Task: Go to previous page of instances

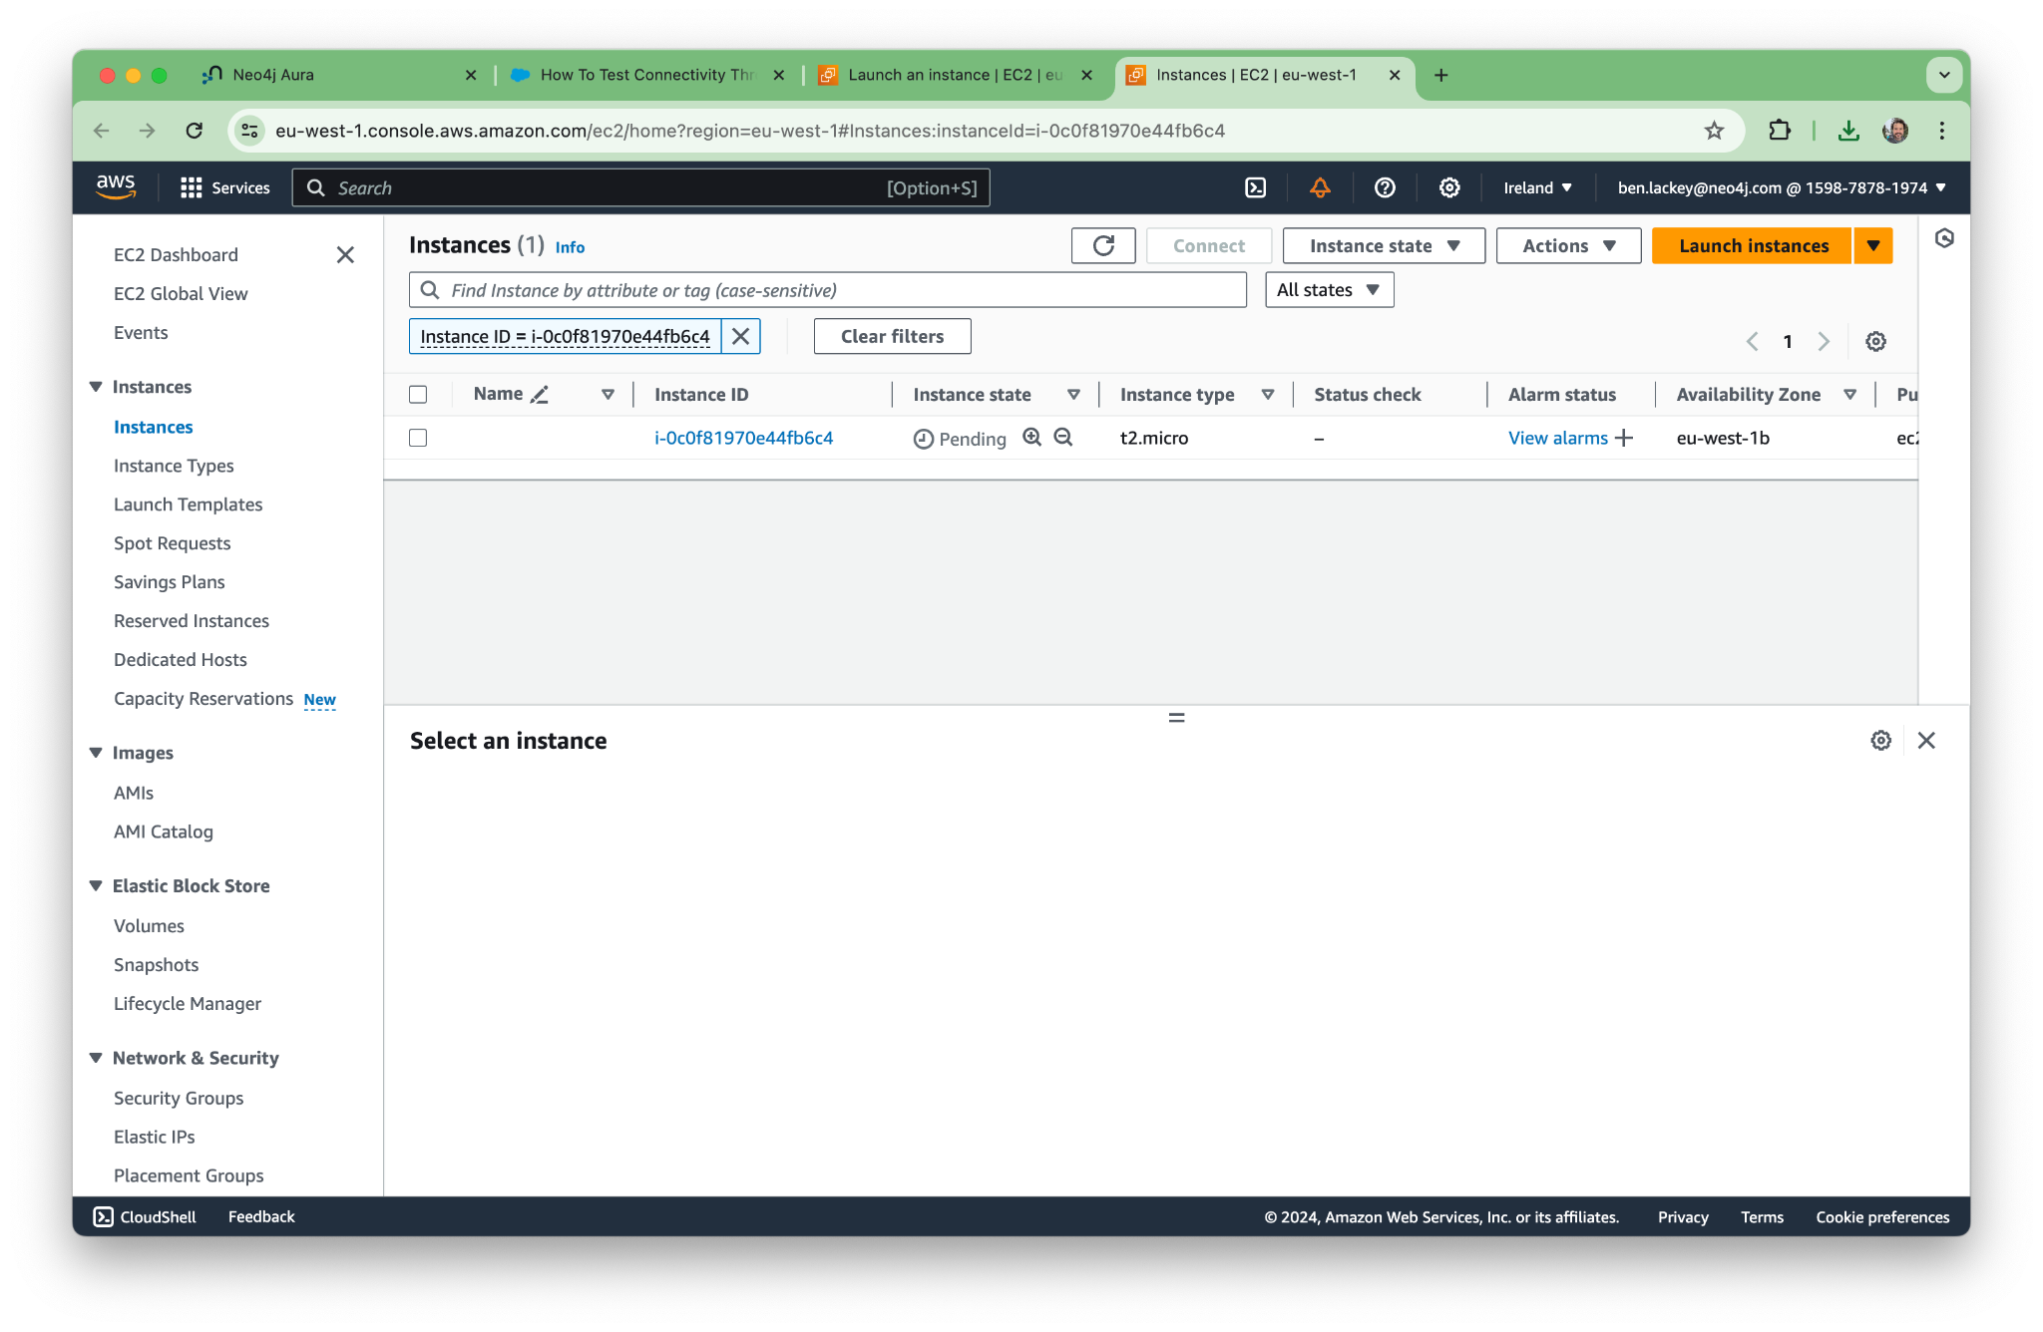Action: [x=1752, y=341]
